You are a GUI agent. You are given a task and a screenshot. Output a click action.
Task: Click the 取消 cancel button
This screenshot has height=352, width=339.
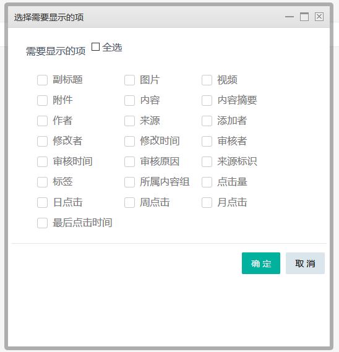[x=305, y=263]
